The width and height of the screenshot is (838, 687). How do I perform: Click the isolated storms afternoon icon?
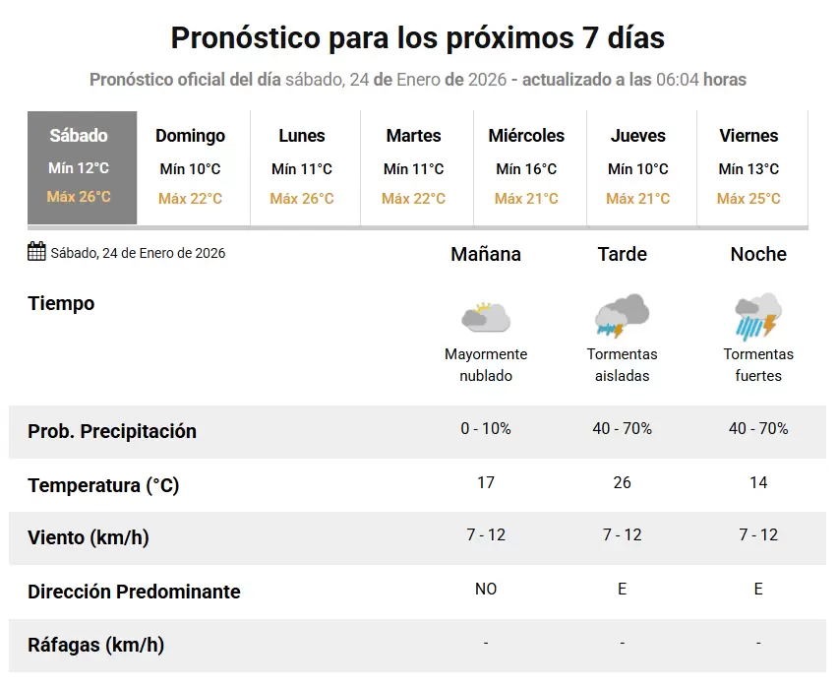click(622, 316)
